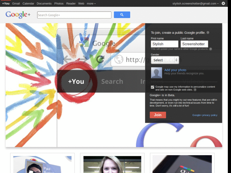The image size is (231, 173).
Task: Open Google+ privacy policy link
Action: point(205,115)
